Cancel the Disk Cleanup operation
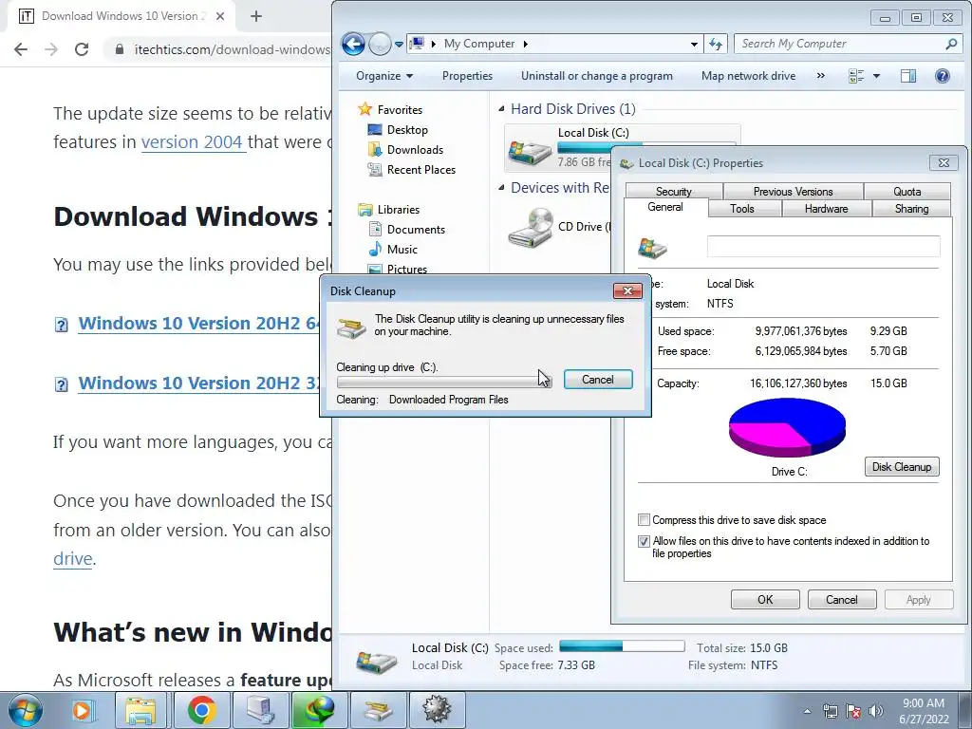This screenshot has height=729, width=972. 598,380
